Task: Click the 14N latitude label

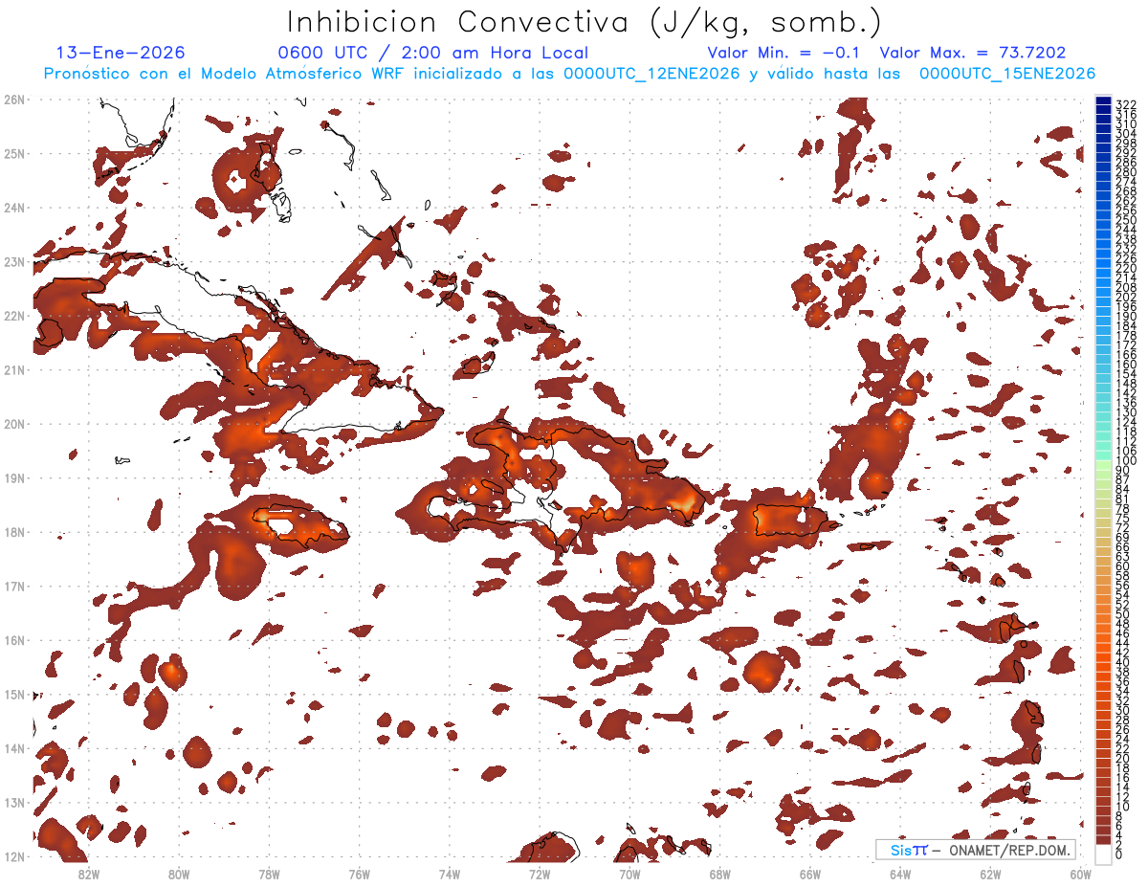Action: 14,748
